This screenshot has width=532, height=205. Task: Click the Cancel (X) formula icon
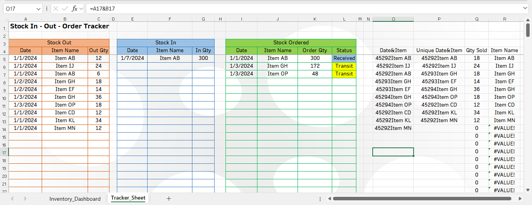point(56,9)
